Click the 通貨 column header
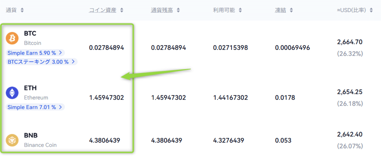The width and height of the screenshot is (381, 158). pos(11,10)
